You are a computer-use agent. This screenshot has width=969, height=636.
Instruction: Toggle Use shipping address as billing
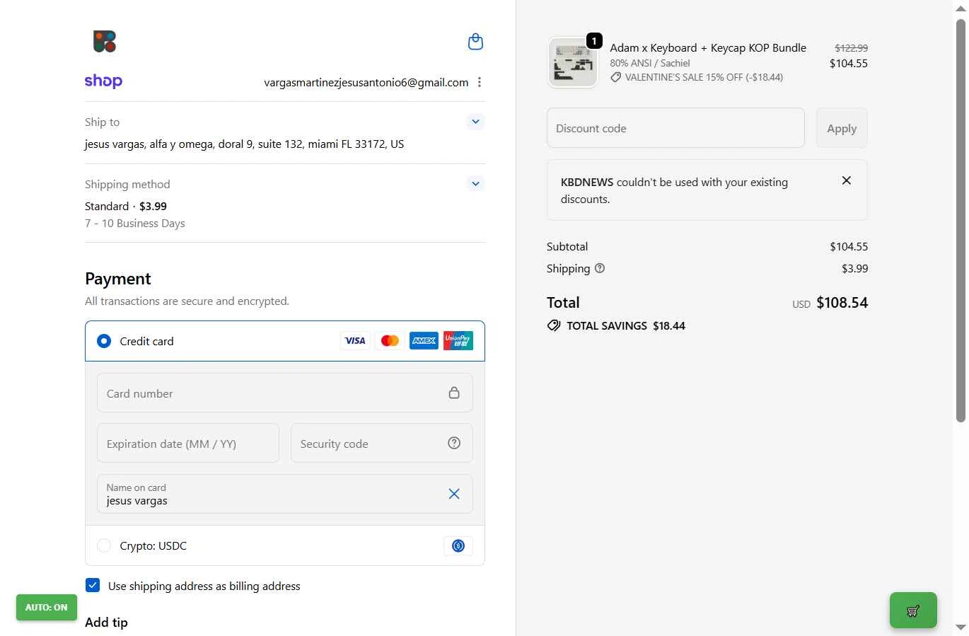point(93,585)
